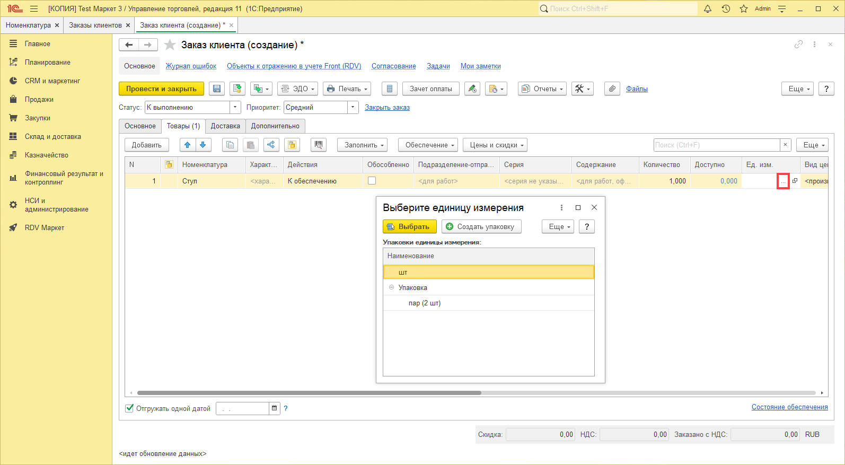845x465 pixels.
Task: Click the paperclip attachments icon
Action: tap(612, 89)
